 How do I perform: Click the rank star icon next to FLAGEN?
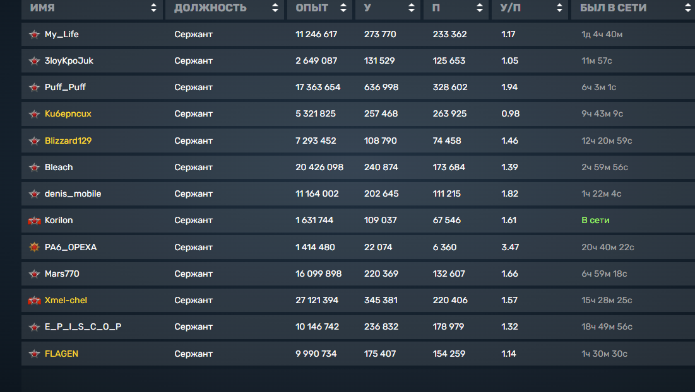pos(34,354)
